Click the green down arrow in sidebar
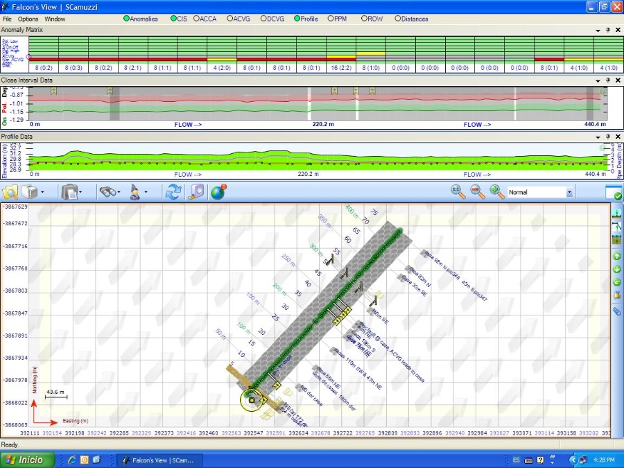Viewport: 624px width, 468px height. [616, 269]
